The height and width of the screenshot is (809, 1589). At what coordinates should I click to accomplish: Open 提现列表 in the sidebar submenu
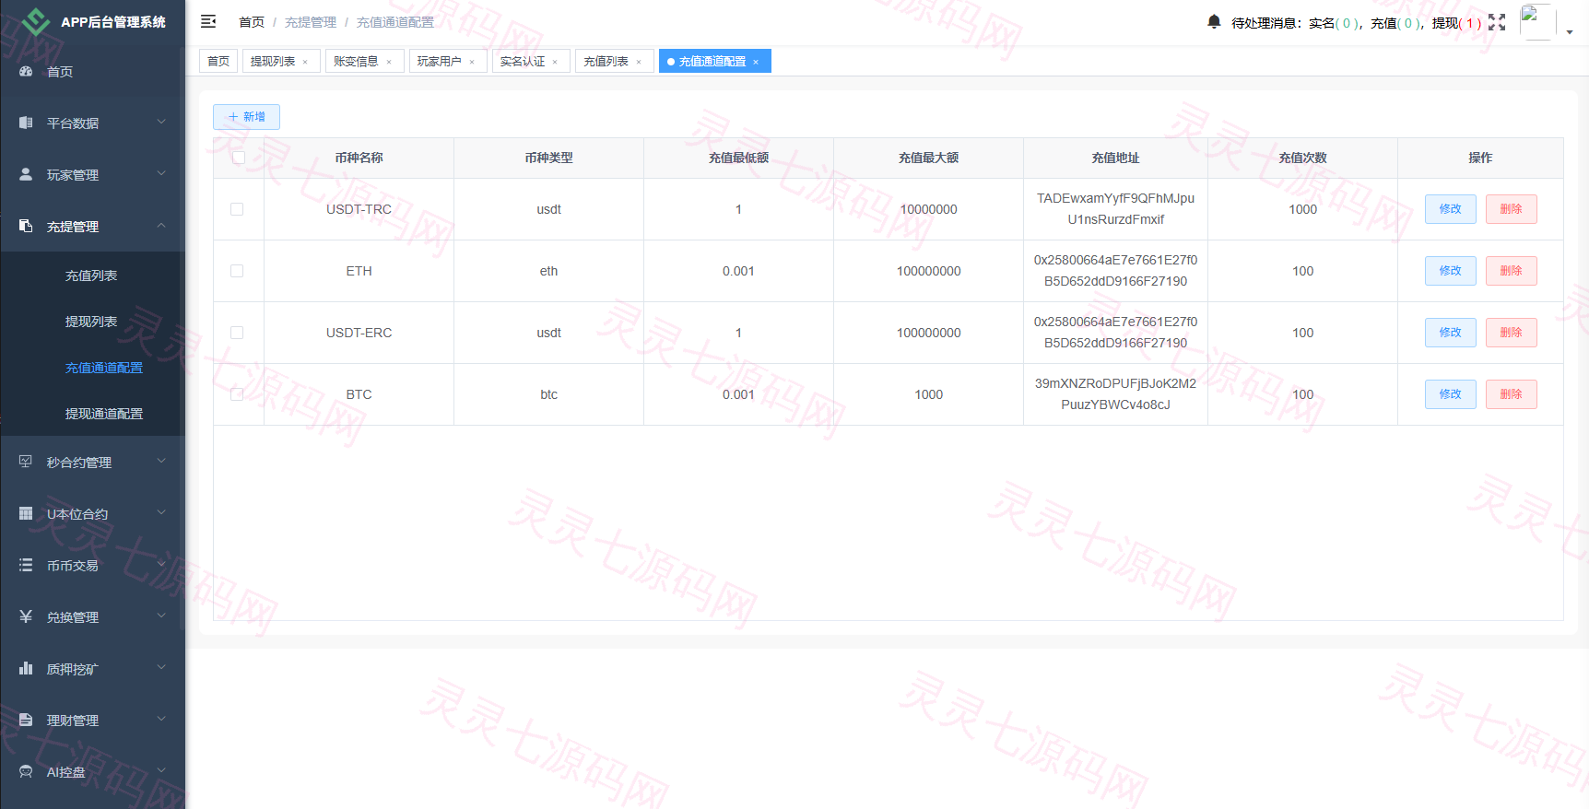(91, 322)
